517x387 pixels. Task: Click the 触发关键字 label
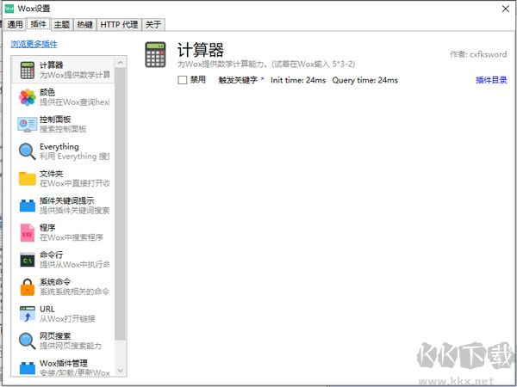pyautogui.click(x=238, y=80)
